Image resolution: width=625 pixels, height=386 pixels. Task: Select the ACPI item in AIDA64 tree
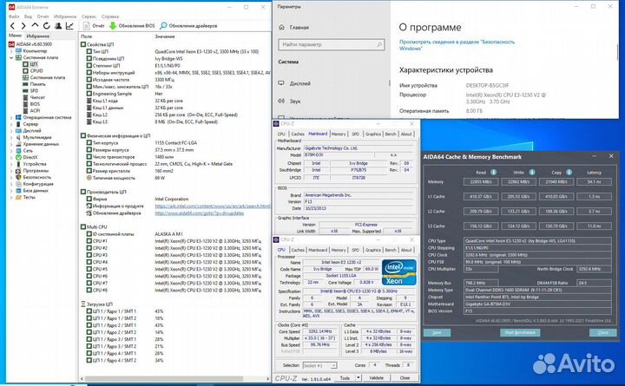[x=31, y=111]
